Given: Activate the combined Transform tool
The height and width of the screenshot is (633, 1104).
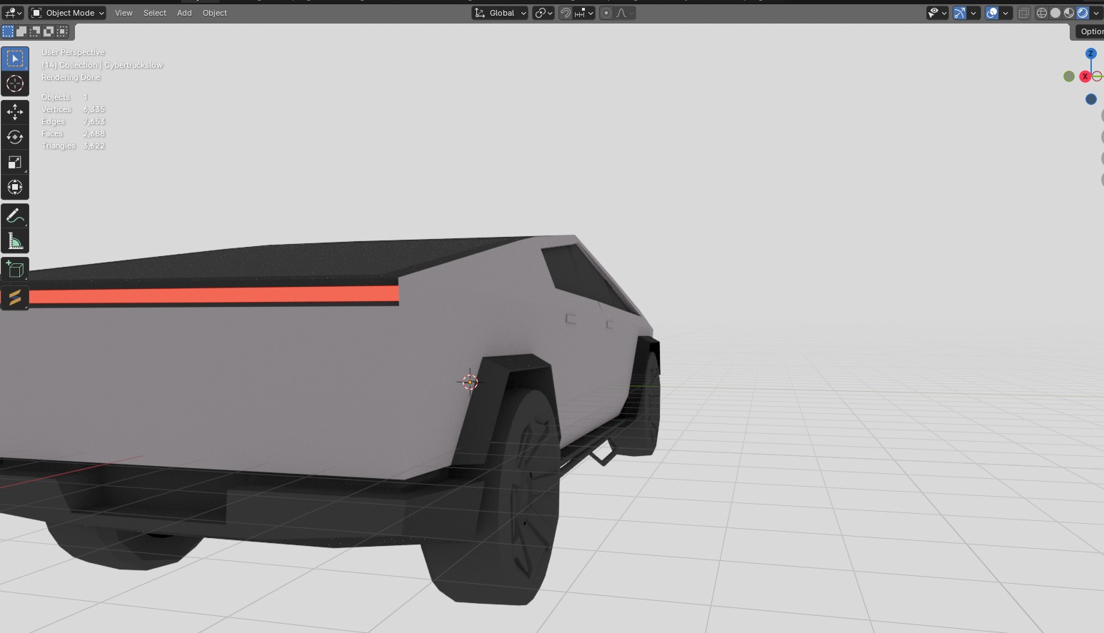Looking at the screenshot, I should [x=15, y=187].
